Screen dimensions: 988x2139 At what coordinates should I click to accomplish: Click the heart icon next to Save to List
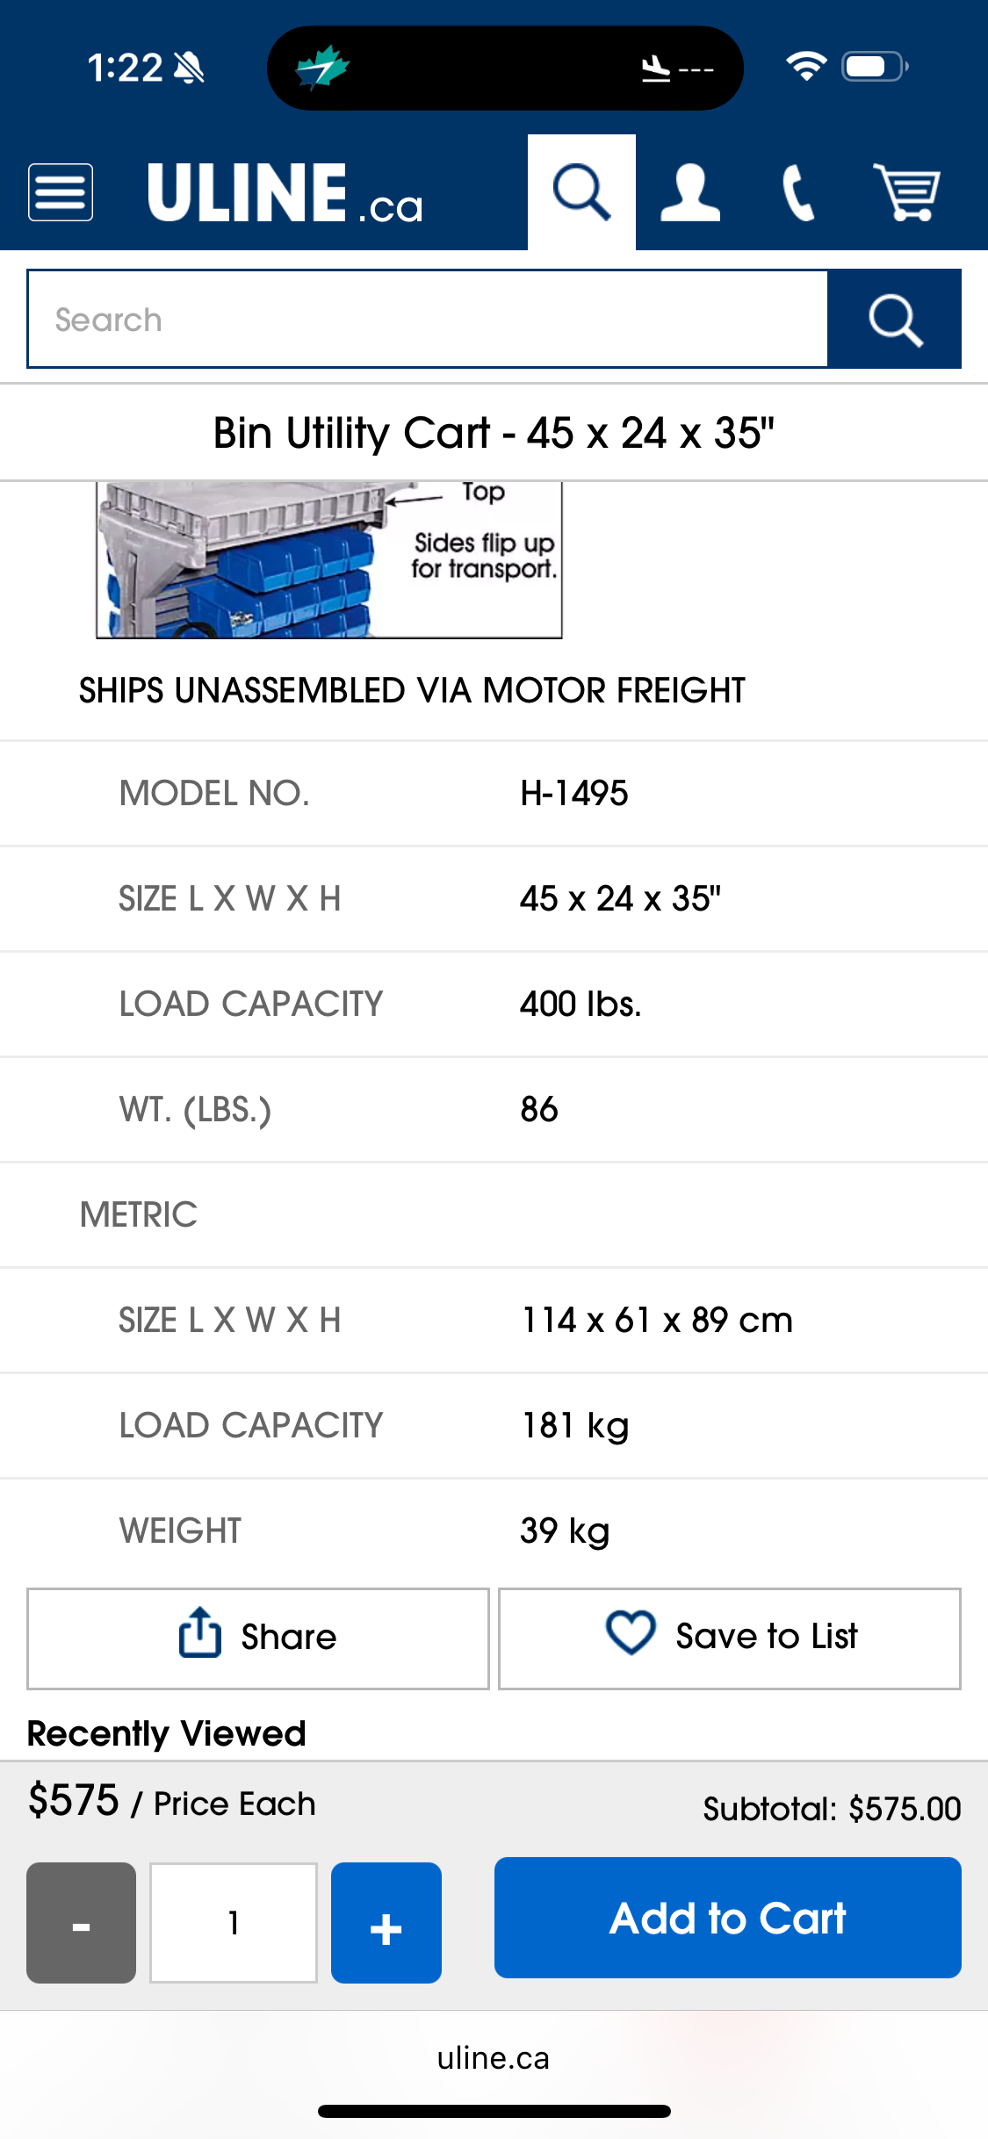631,1636
